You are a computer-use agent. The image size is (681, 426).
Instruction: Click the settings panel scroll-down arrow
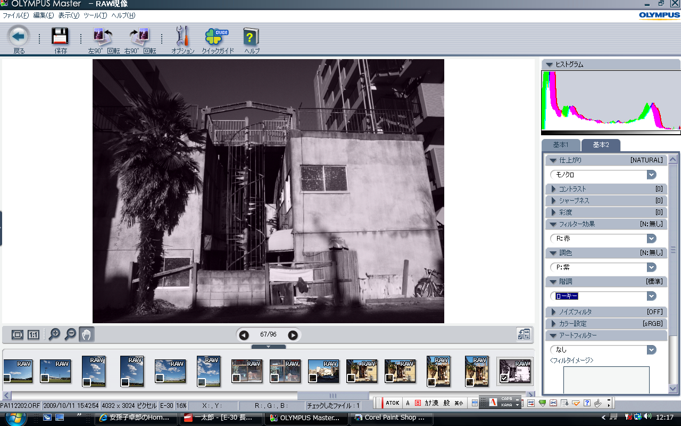pyautogui.click(x=673, y=389)
